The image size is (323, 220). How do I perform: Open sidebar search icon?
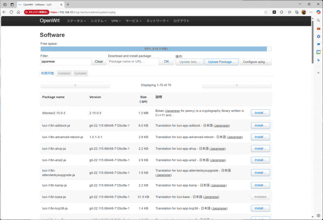click(x=319, y=21)
